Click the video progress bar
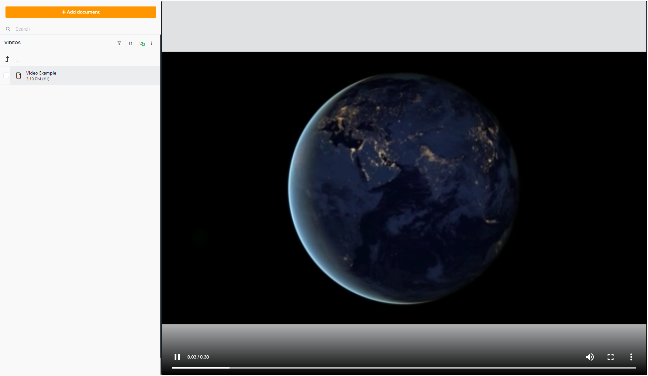The width and height of the screenshot is (648, 376). (x=404, y=368)
